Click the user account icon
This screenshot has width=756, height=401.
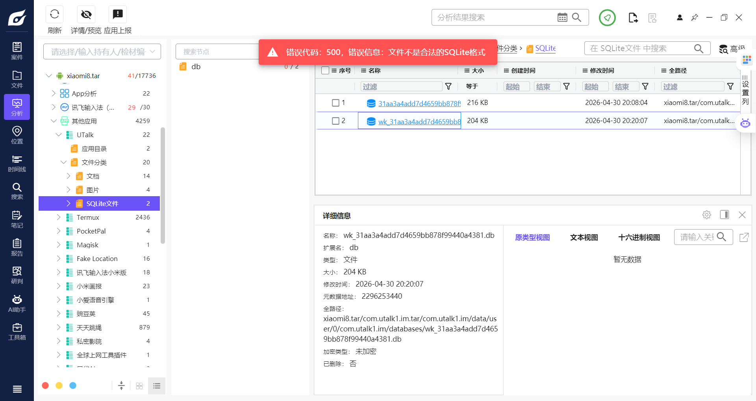click(x=680, y=18)
